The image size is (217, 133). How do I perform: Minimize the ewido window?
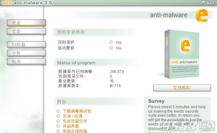click(203, 3)
